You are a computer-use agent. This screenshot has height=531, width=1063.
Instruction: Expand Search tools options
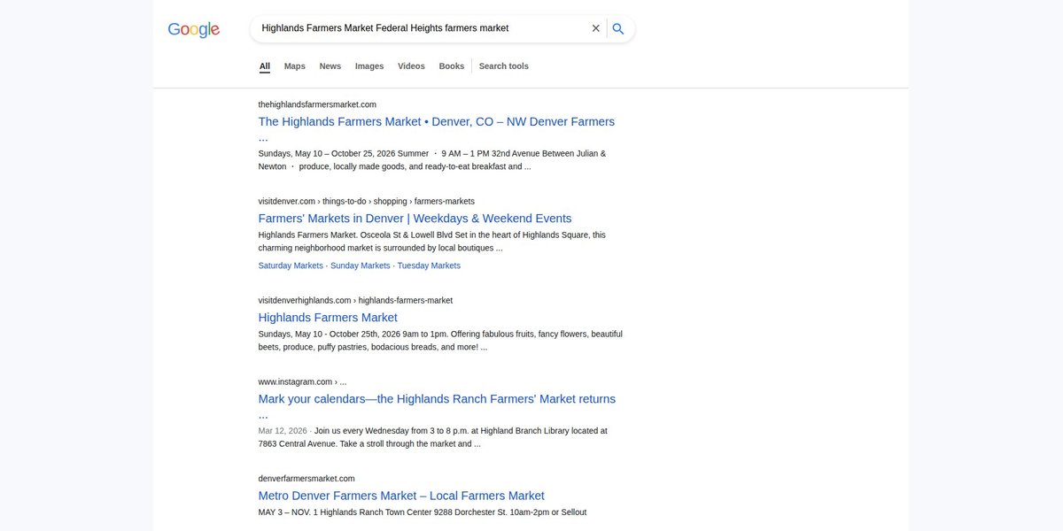[504, 66]
